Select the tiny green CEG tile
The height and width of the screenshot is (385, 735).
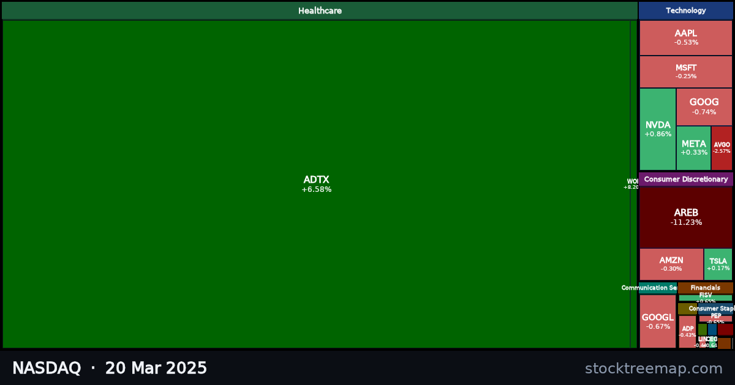[x=712, y=342]
